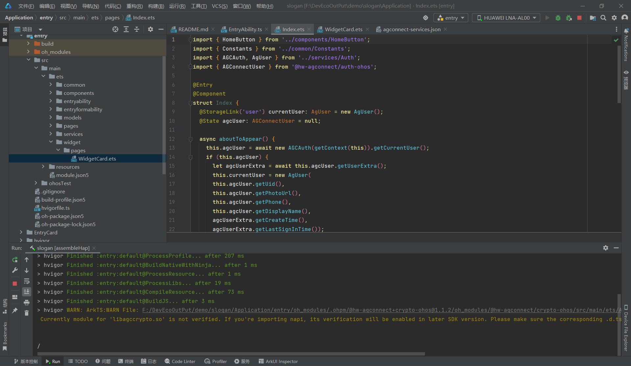Open the 构建(B) build menu
The image size is (631, 366).
(x=156, y=6)
